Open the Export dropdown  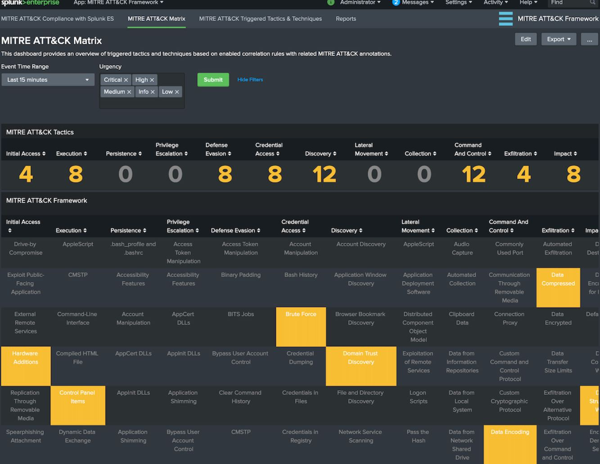tap(559, 39)
